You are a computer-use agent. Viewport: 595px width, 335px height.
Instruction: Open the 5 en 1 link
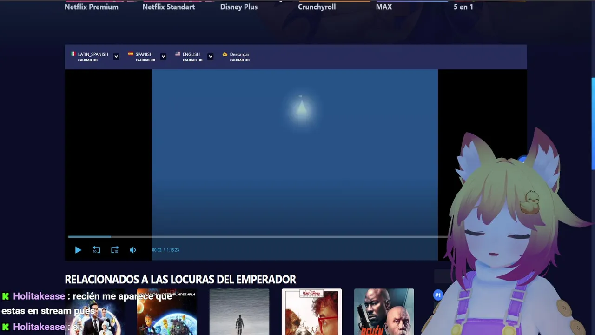click(x=463, y=7)
